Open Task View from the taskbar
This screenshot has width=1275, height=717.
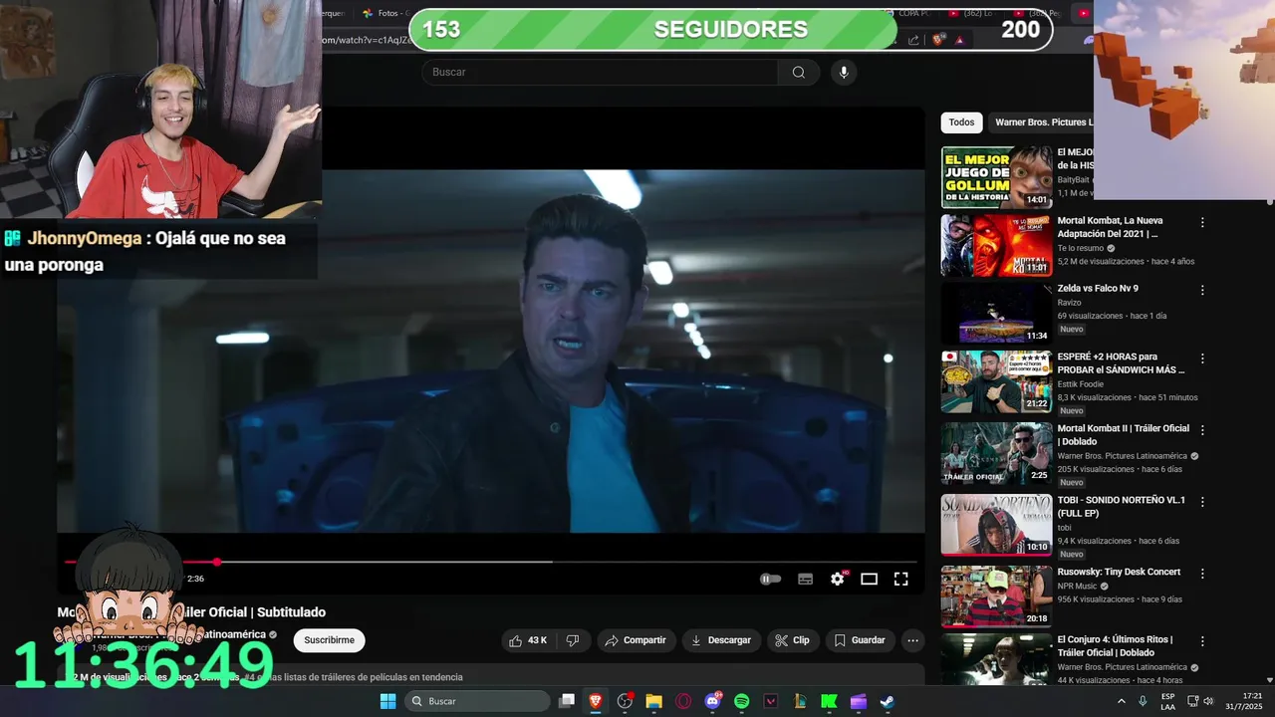point(567,701)
